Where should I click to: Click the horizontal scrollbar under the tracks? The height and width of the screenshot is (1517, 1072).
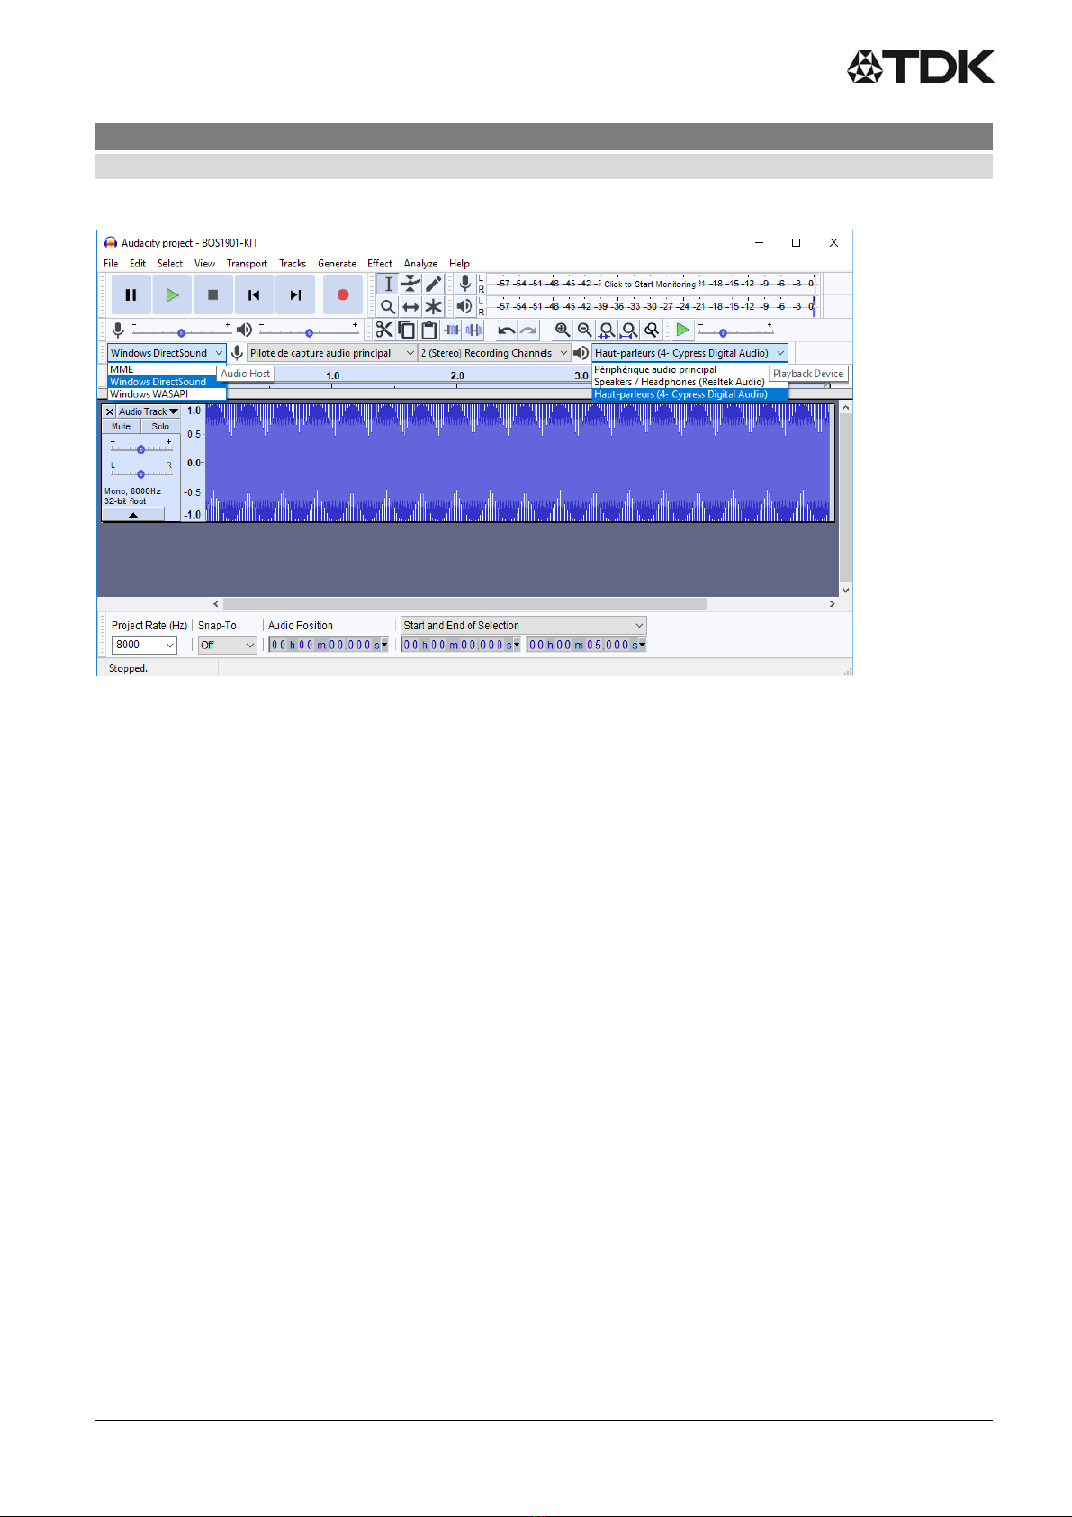click(x=465, y=604)
